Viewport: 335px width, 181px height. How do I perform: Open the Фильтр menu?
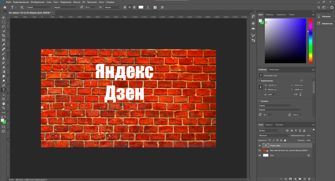(76, 2)
